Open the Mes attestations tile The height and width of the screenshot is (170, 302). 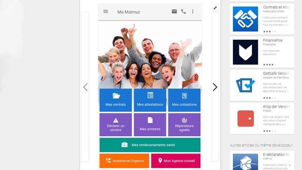pyautogui.click(x=150, y=100)
